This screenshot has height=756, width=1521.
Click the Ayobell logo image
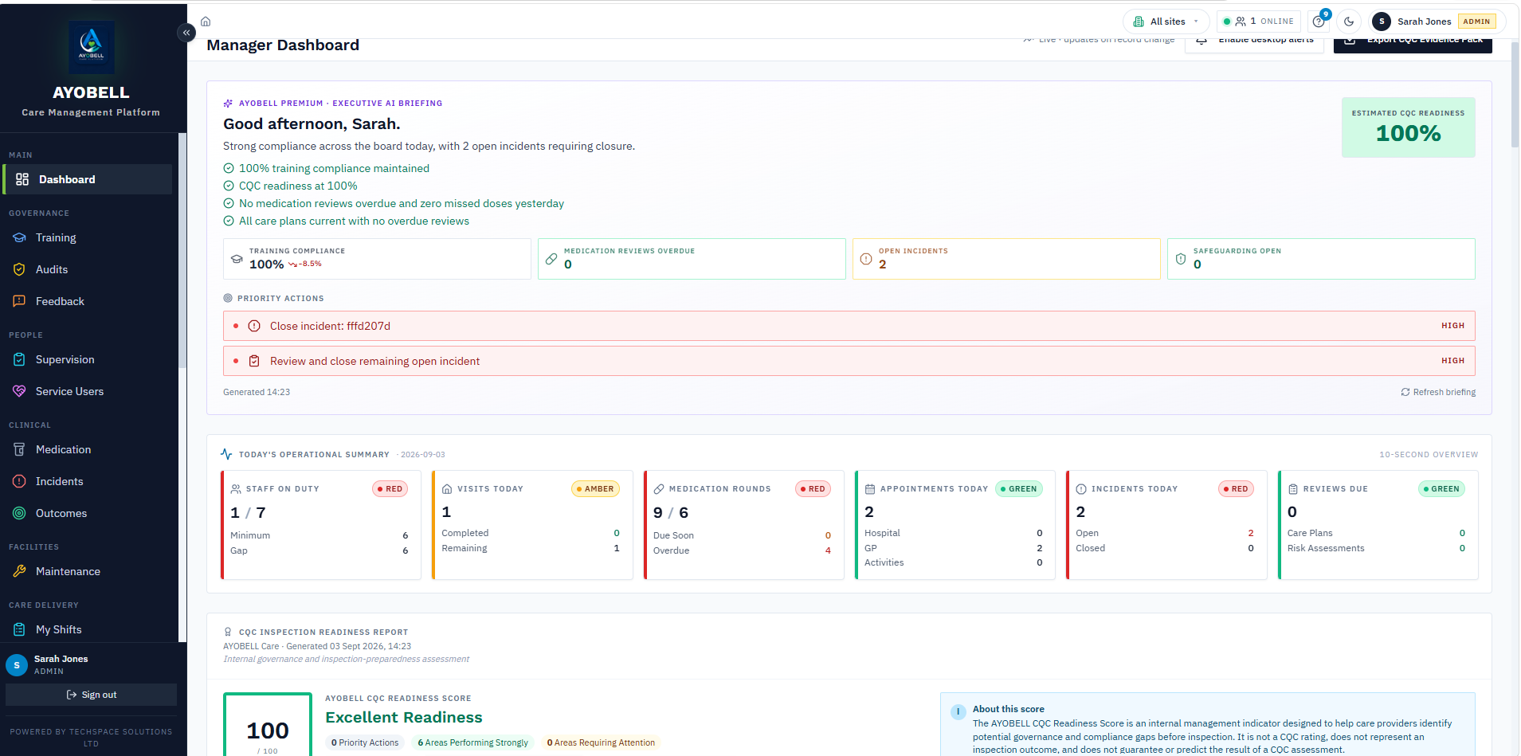[91, 48]
